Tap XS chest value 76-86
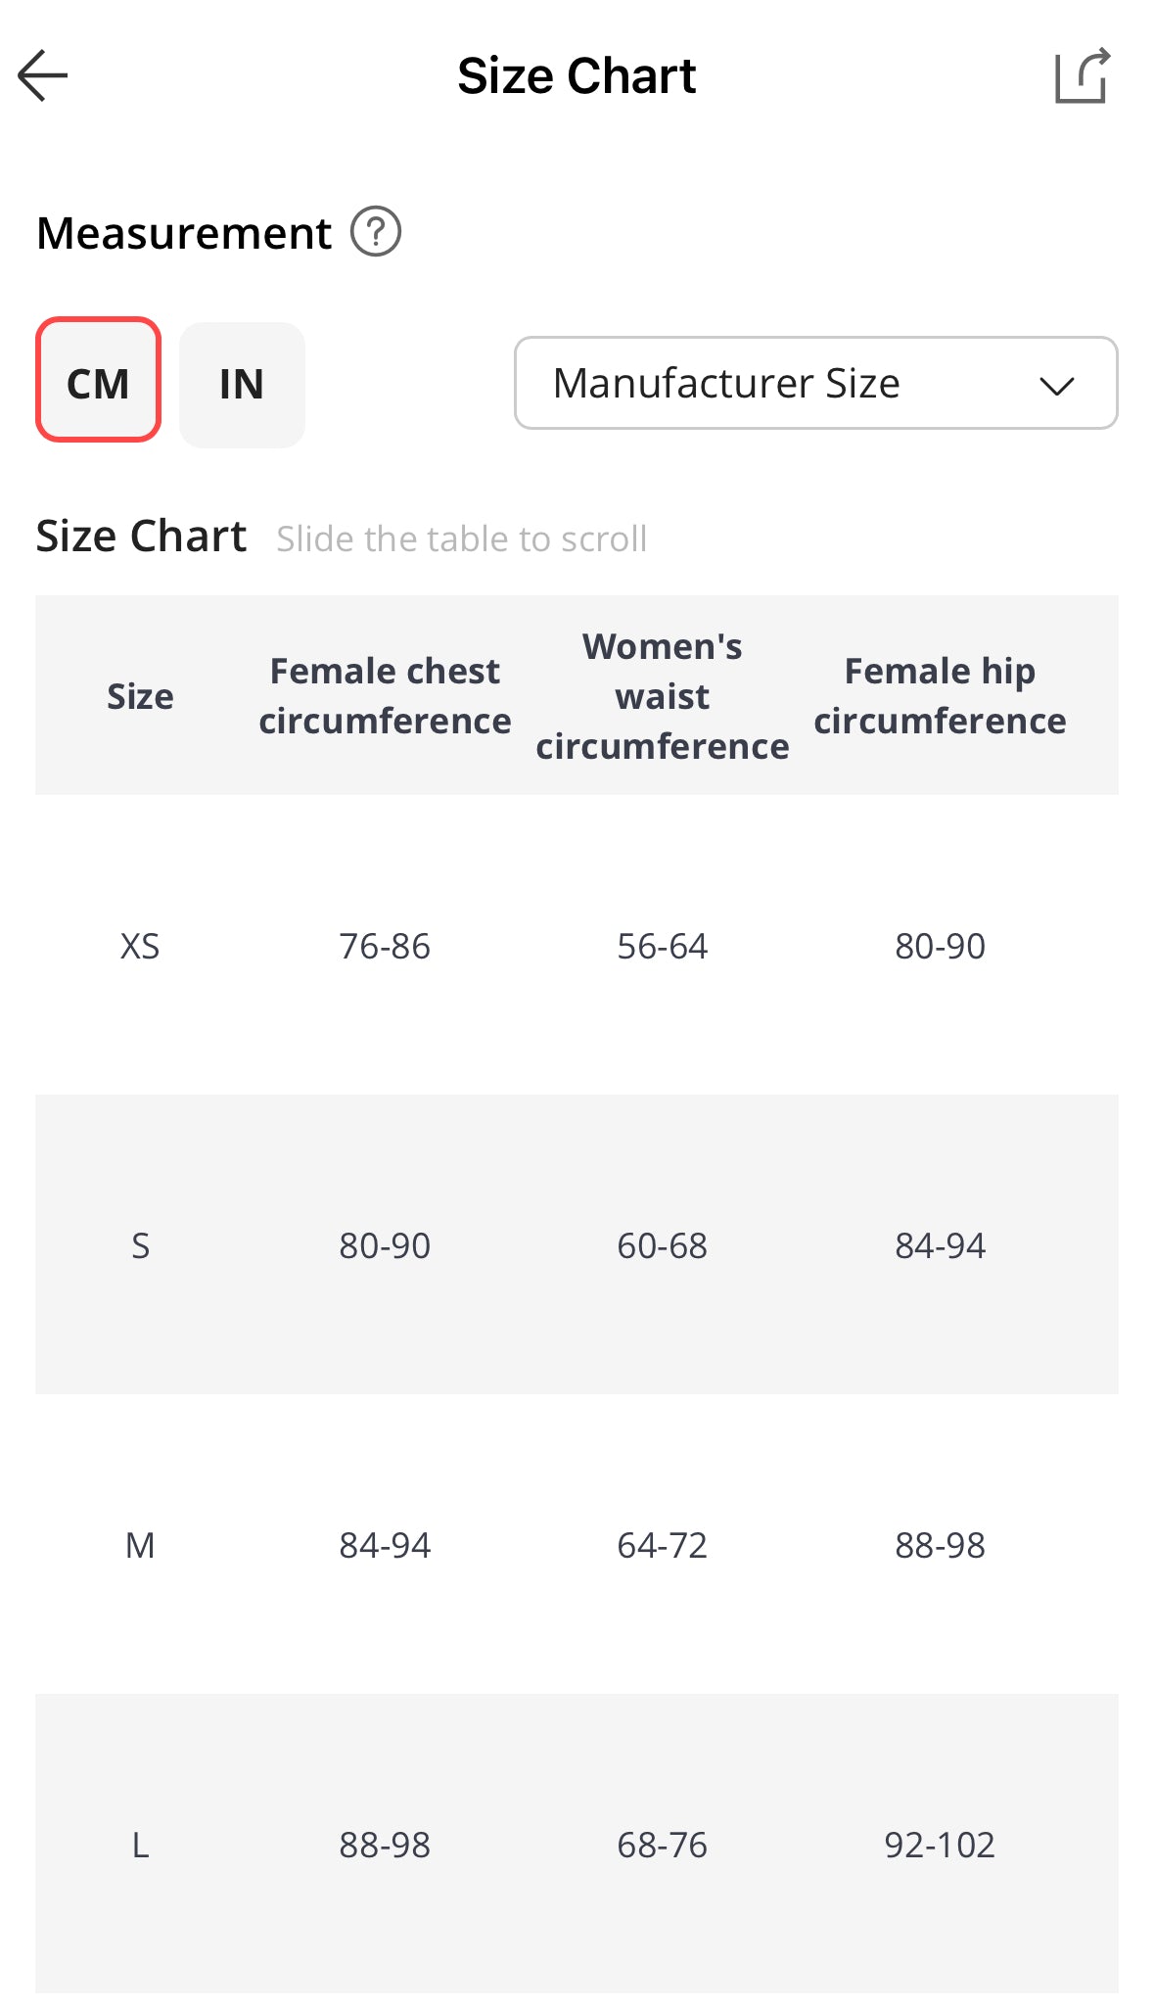Viewport: 1154px width, 2012px height. point(385,946)
